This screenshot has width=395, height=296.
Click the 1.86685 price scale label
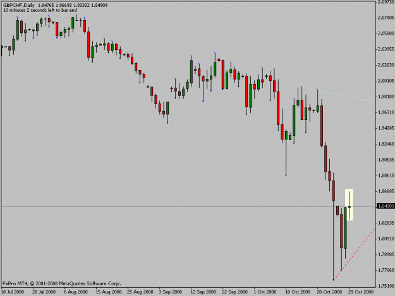(386, 191)
